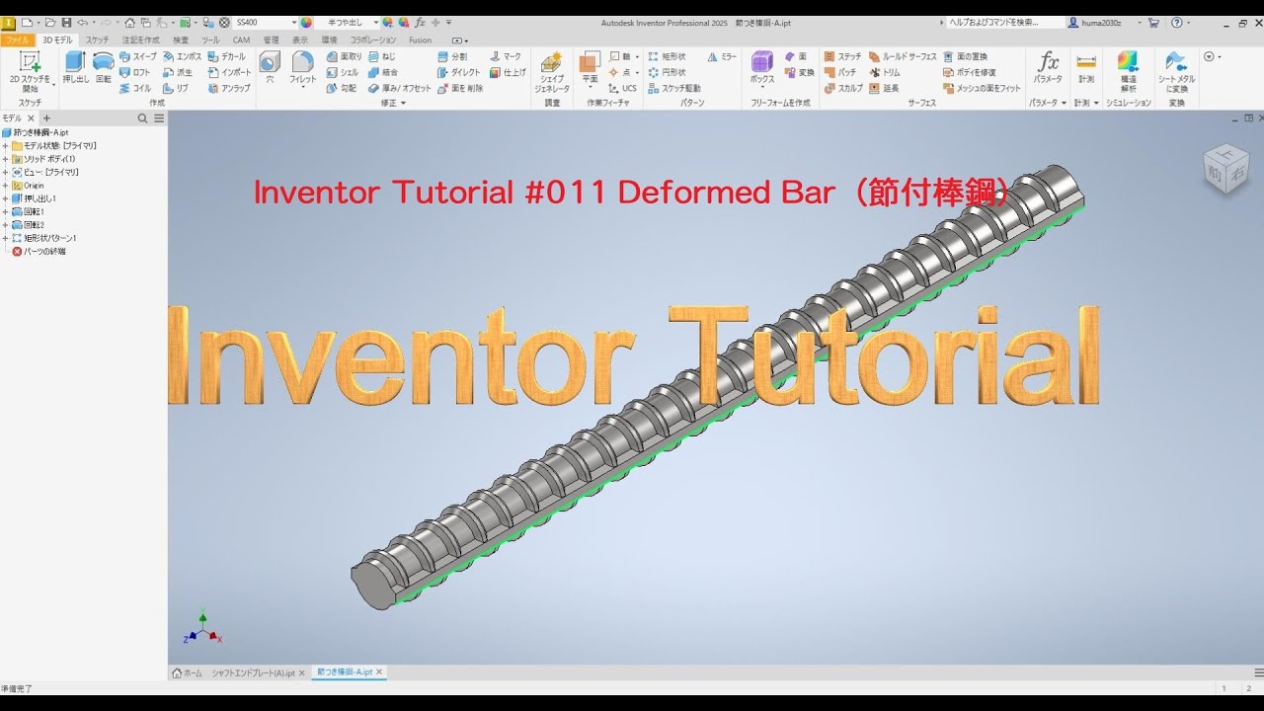Image resolution: width=1264 pixels, height=711 pixels.
Task: Select the Work Plane tool (平面)
Action: [590, 67]
